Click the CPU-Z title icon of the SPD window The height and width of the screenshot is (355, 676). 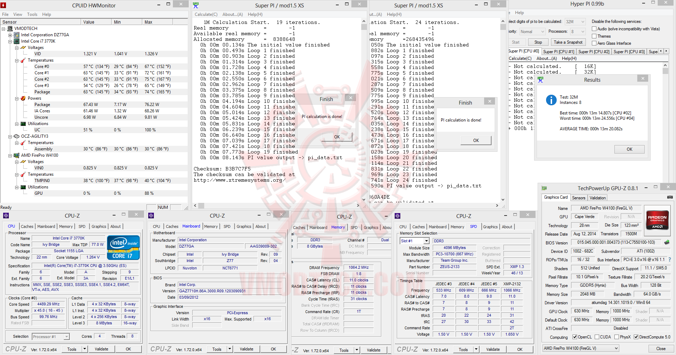(398, 216)
